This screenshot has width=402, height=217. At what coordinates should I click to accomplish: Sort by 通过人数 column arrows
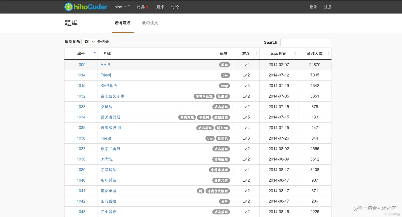(x=329, y=53)
